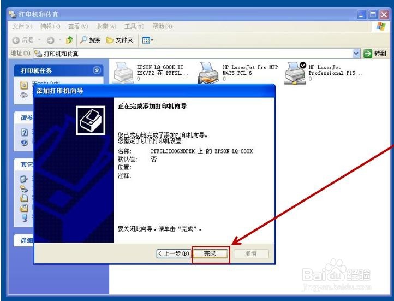Open the Views dropdown in toolbar
Viewport: 394px width, 301px height.
pyautogui.click(x=147, y=40)
